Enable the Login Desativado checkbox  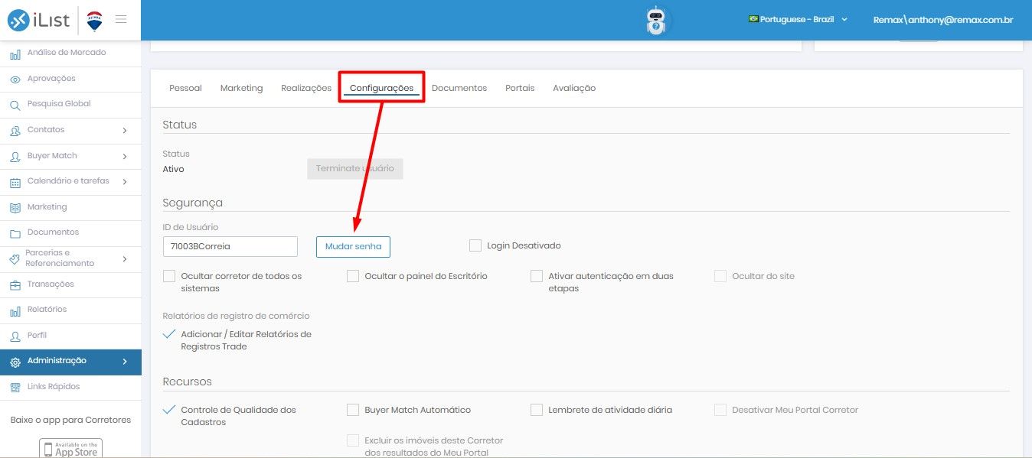pyautogui.click(x=475, y=245)
